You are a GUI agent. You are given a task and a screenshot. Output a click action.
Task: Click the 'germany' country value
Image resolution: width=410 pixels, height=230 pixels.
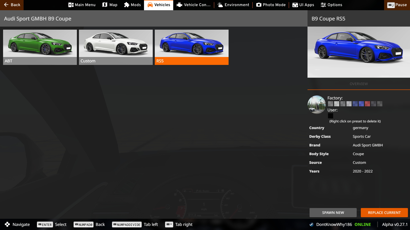[x=361, y=128]
